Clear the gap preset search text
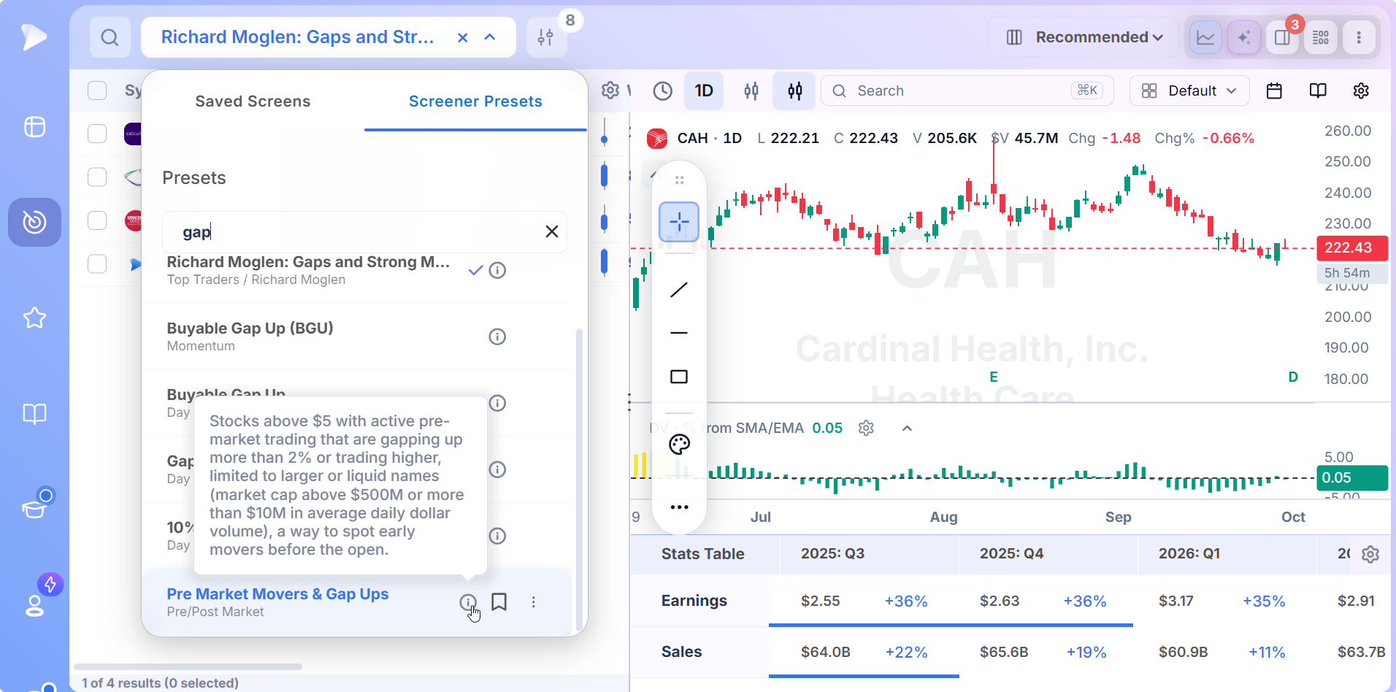1396x692 pixels. point(552,231)
